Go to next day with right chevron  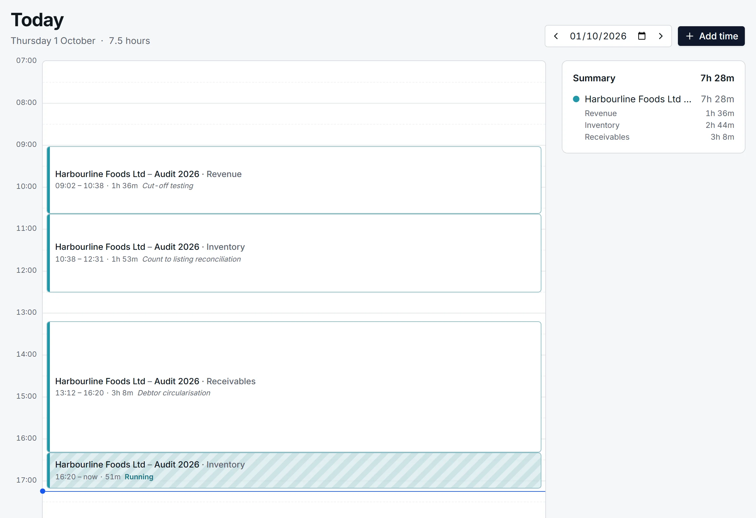(x=661, y=36)
